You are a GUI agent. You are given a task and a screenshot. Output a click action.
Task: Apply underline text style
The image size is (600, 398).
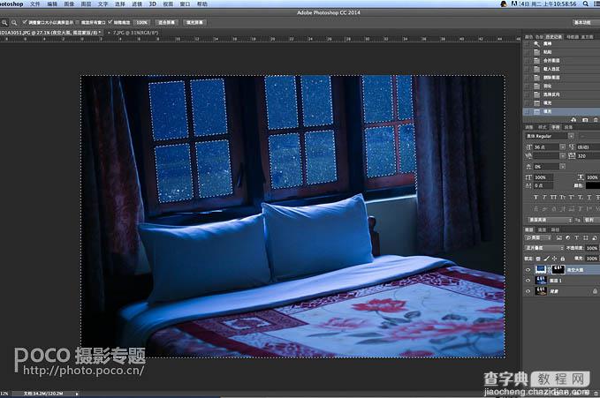coord(589,198)
